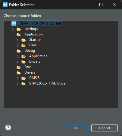This screenshot has height=136, width=122.
Task: Expand Drivers under Debug
Action: (x=17, y=62)
